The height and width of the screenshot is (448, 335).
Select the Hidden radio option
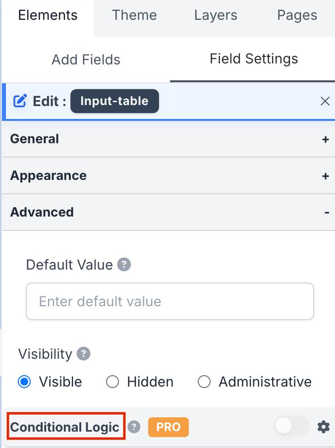click(113, 382)
